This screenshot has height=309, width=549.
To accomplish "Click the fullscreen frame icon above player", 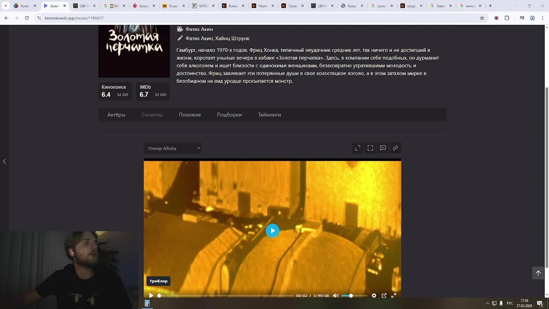I will pos(370,148).
